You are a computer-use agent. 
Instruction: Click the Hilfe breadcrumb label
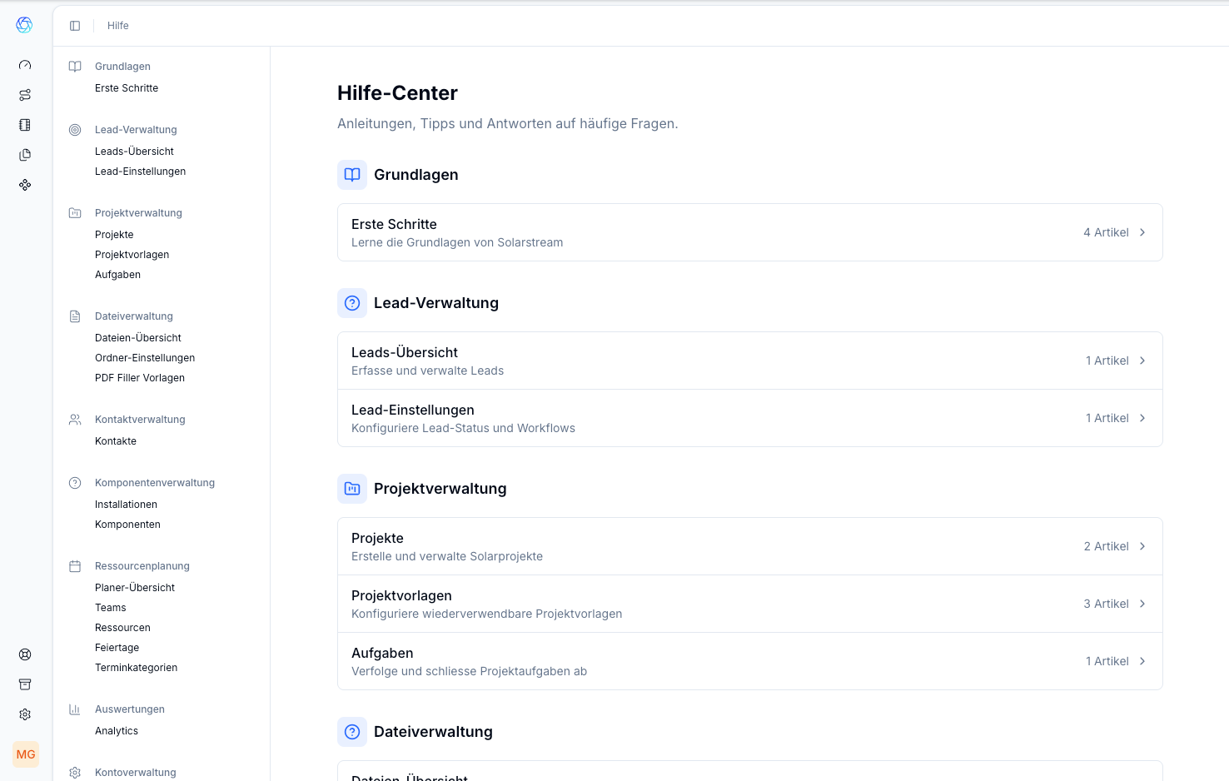coord(118,26)
